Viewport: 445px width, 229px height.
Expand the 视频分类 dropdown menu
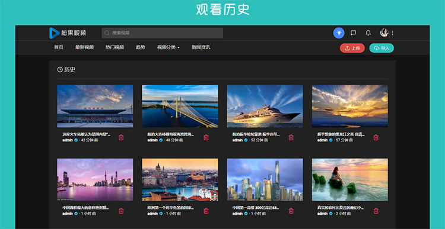[x=169, y=47]
